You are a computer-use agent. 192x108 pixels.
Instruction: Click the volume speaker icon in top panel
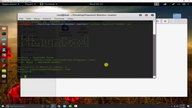tap(179, 4)
